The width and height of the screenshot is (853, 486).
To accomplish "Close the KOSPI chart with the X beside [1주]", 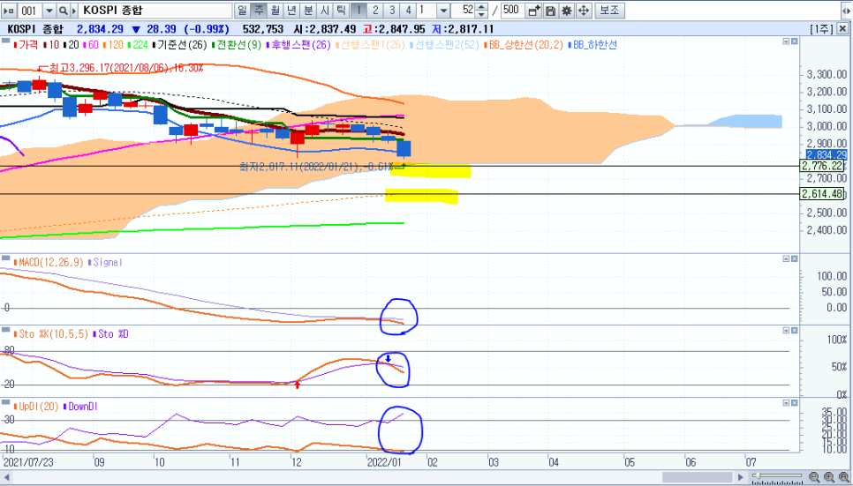I will tap(844, 29).
